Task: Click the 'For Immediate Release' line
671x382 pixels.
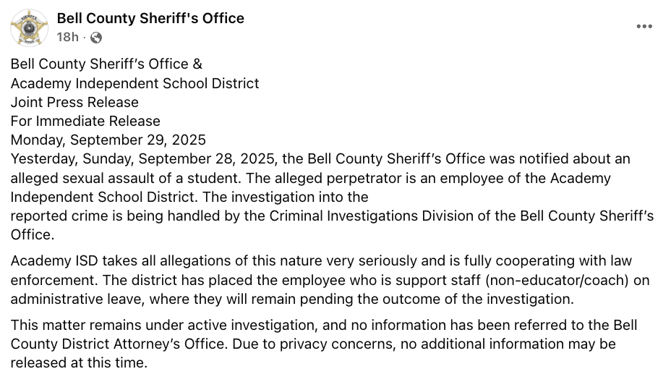Action: tap(85, 121)
